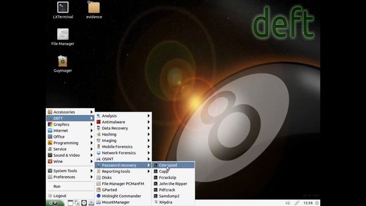Launch Samdump2 from Password recovery
This screenshot has width=366, height=206.
pyautogui.click(x=173, y=196)
